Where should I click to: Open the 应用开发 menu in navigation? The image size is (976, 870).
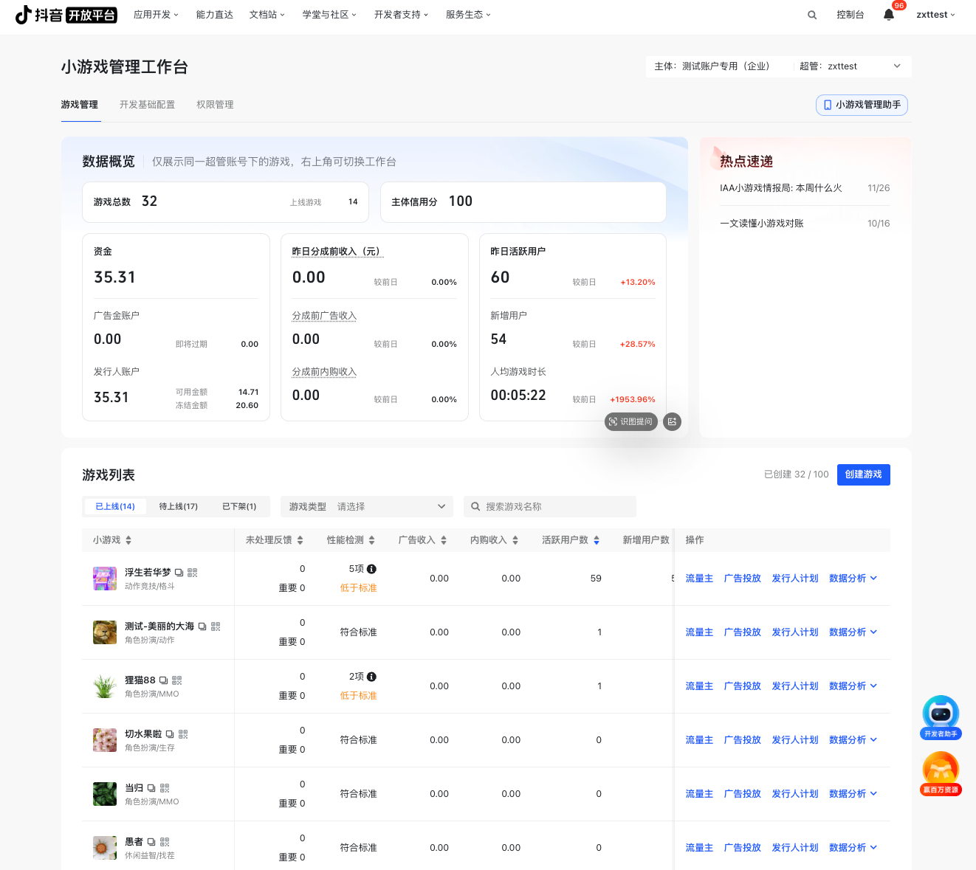156,15
